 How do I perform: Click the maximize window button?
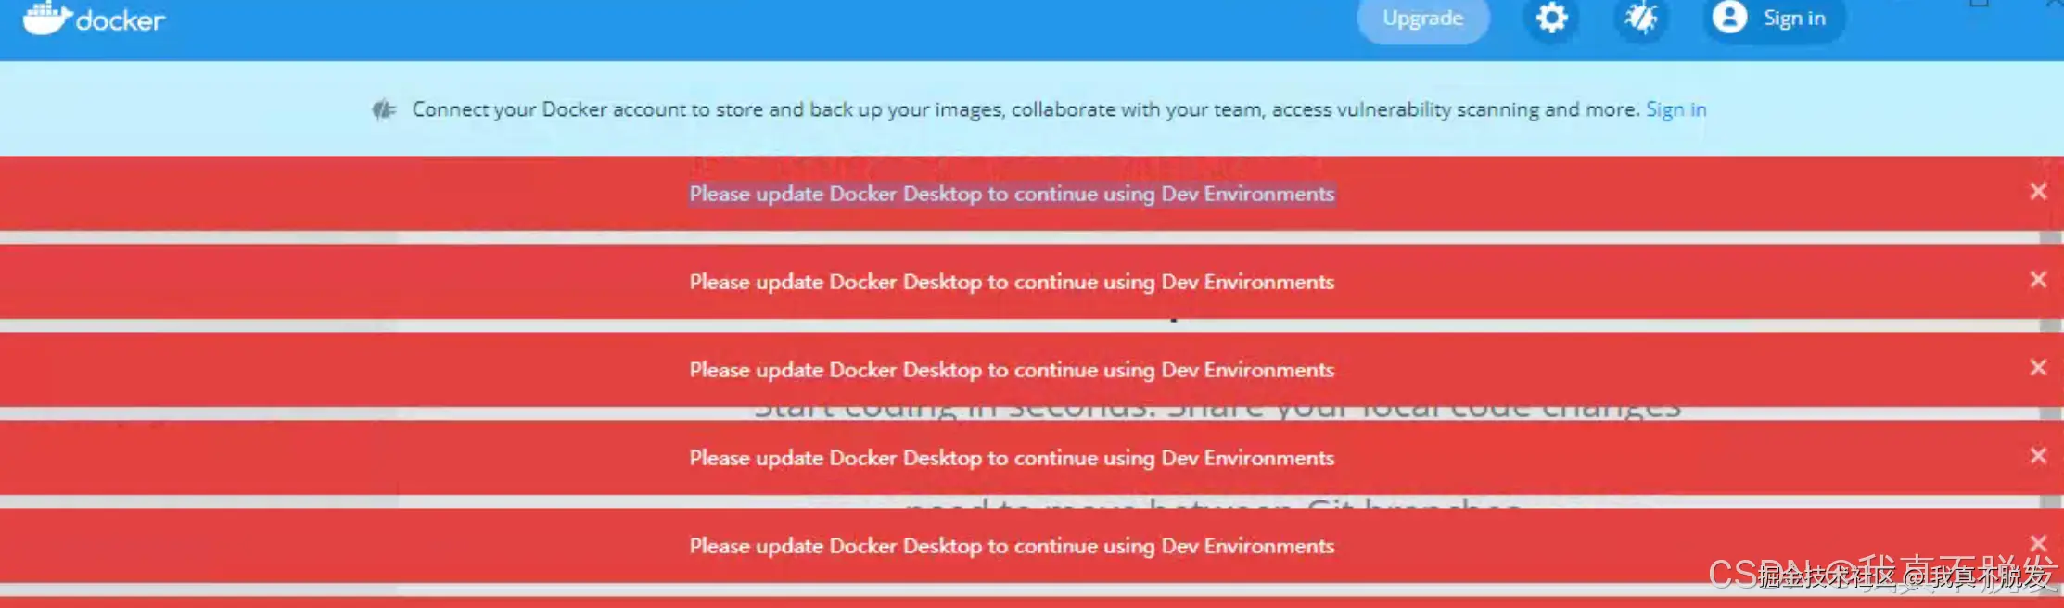[x=1979, y=4]
